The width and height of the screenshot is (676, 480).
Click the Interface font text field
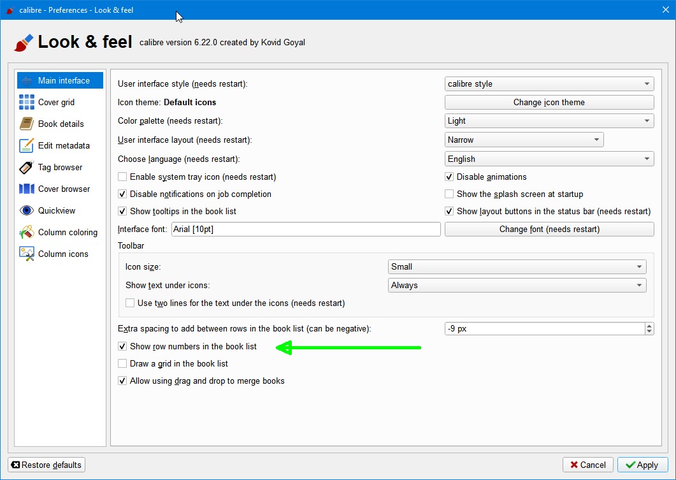click(306, 229)
